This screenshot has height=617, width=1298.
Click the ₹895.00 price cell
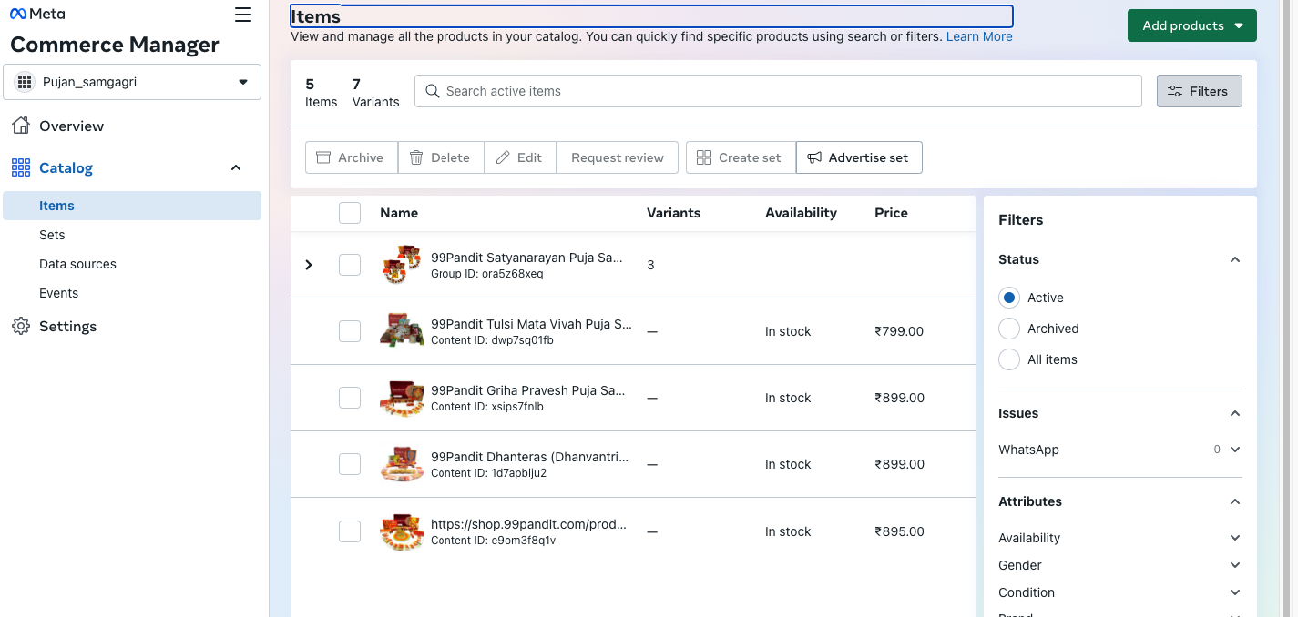coord(899,531)
